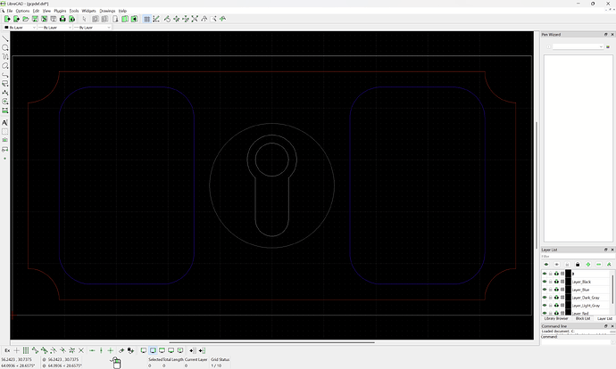Float the Pen Wizard panel
This screenshot has width=616, height=369.
tap(605, 35)
